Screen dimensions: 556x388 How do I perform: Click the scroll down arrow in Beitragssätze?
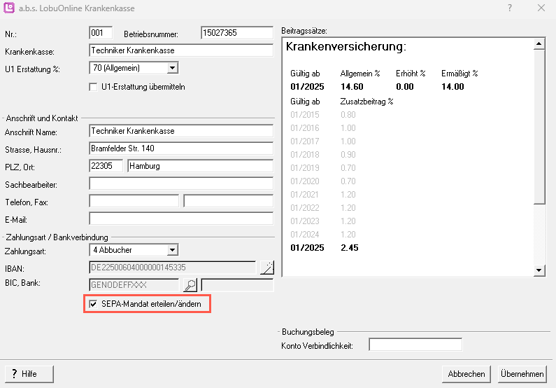point(539,270)
